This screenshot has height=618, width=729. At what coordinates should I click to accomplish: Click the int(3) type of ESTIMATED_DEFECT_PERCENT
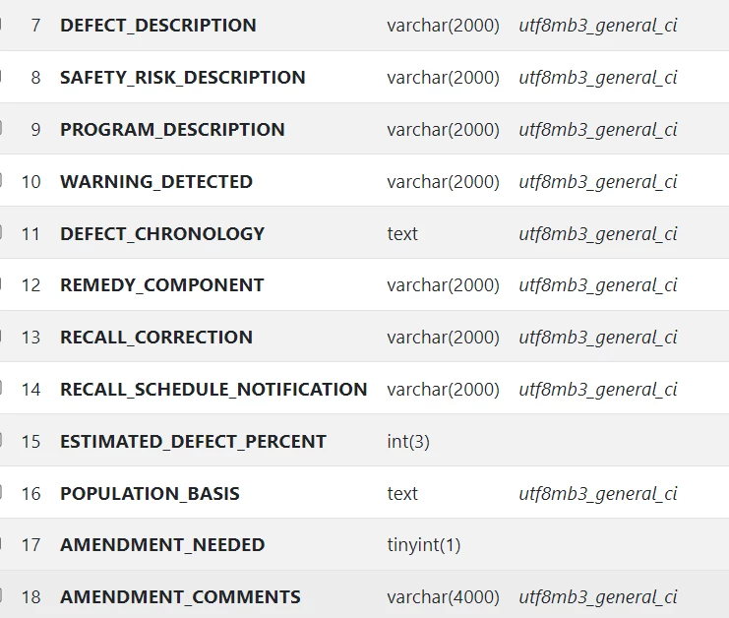(x=408, y=441)
